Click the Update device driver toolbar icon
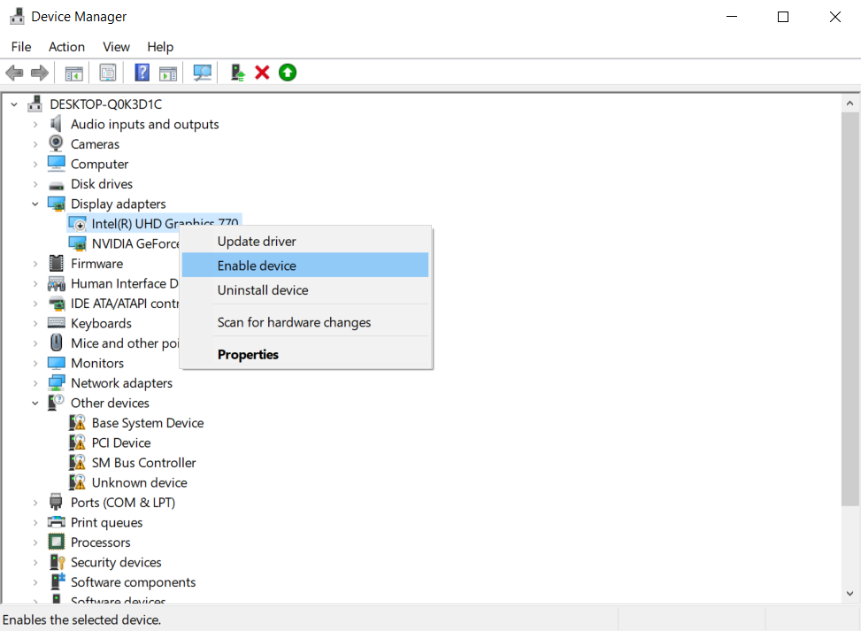The width and height of the screenshot is (861, 631). (x=237, y=73)
